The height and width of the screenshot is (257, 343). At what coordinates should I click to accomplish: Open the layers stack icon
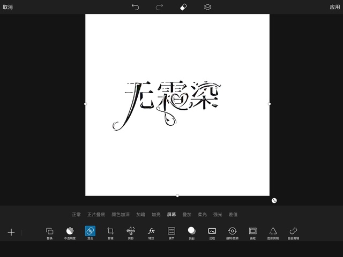(207, 7)
